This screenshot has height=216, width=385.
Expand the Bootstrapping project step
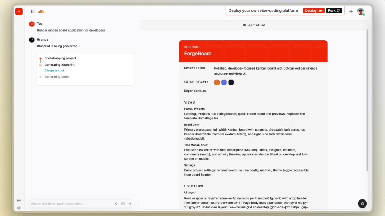click(x=60, y=58)
